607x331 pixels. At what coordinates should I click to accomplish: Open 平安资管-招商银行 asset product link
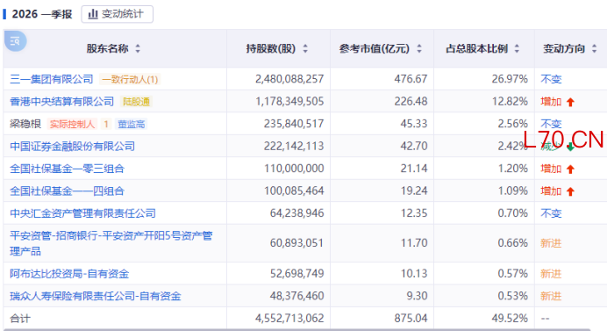pos(111,243)
